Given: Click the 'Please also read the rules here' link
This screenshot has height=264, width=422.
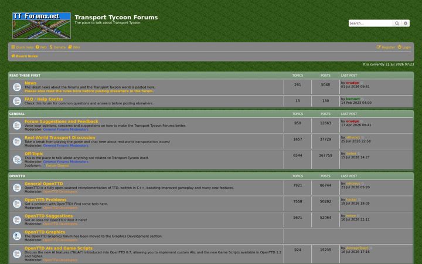Looking at the screenshot, I should tap(89, 91).
